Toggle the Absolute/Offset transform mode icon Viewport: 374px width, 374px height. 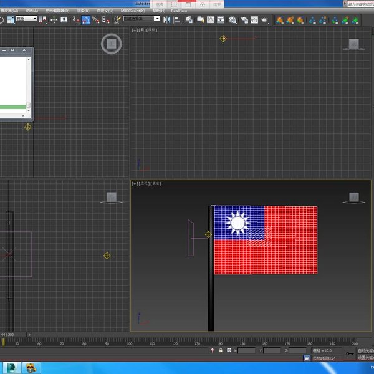click(x=229, y=350)
